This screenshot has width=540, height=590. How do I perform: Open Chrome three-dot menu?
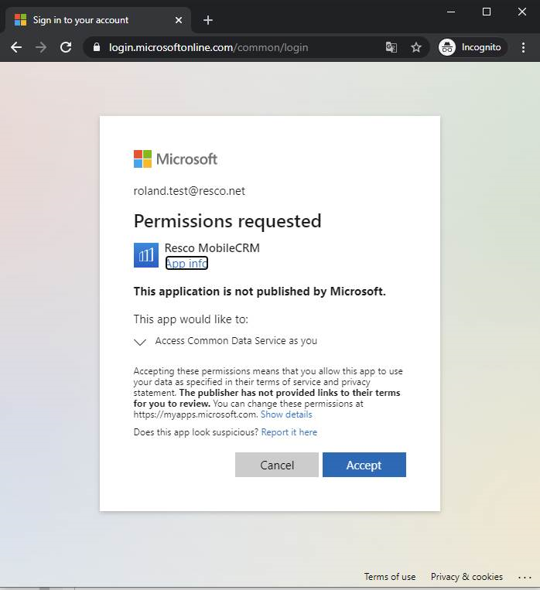coord(524,47)
